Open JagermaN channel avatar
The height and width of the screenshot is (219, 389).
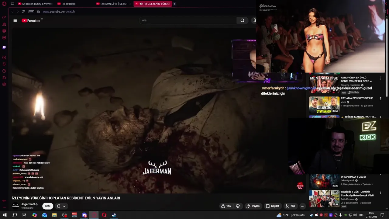pyautogui.click(x=15, y=206)
